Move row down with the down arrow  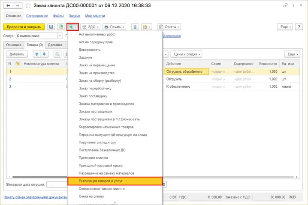click(x=44, y=54)
